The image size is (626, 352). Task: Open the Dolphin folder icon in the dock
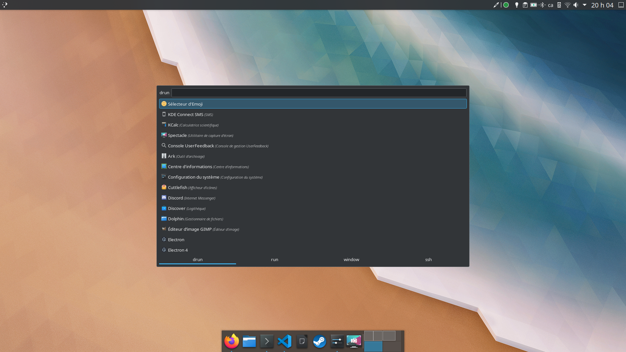tap(249, 341)
